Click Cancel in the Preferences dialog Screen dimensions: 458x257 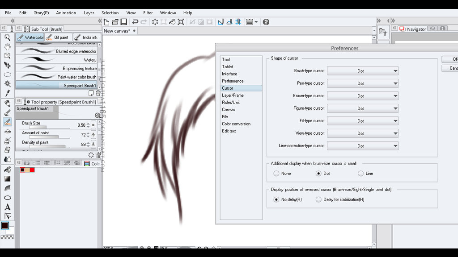coord(454,68)
